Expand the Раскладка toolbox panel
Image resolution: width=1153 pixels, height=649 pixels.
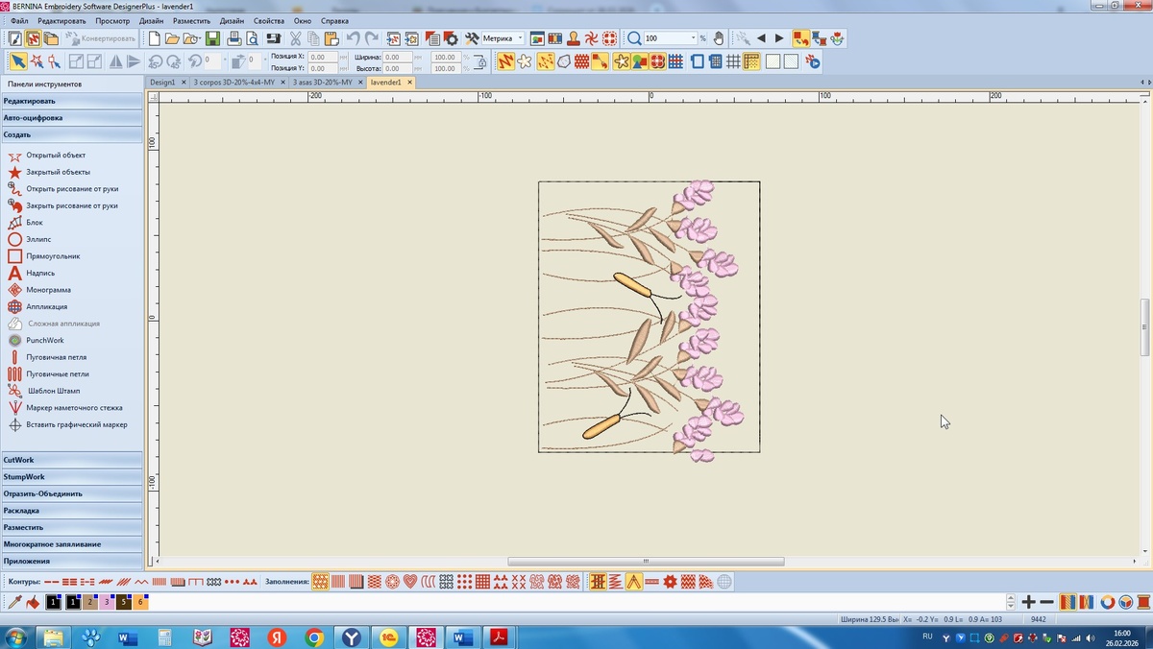(x=71, y=511)
